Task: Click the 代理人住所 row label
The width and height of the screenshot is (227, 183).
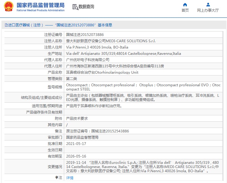Action: point(53,66)
